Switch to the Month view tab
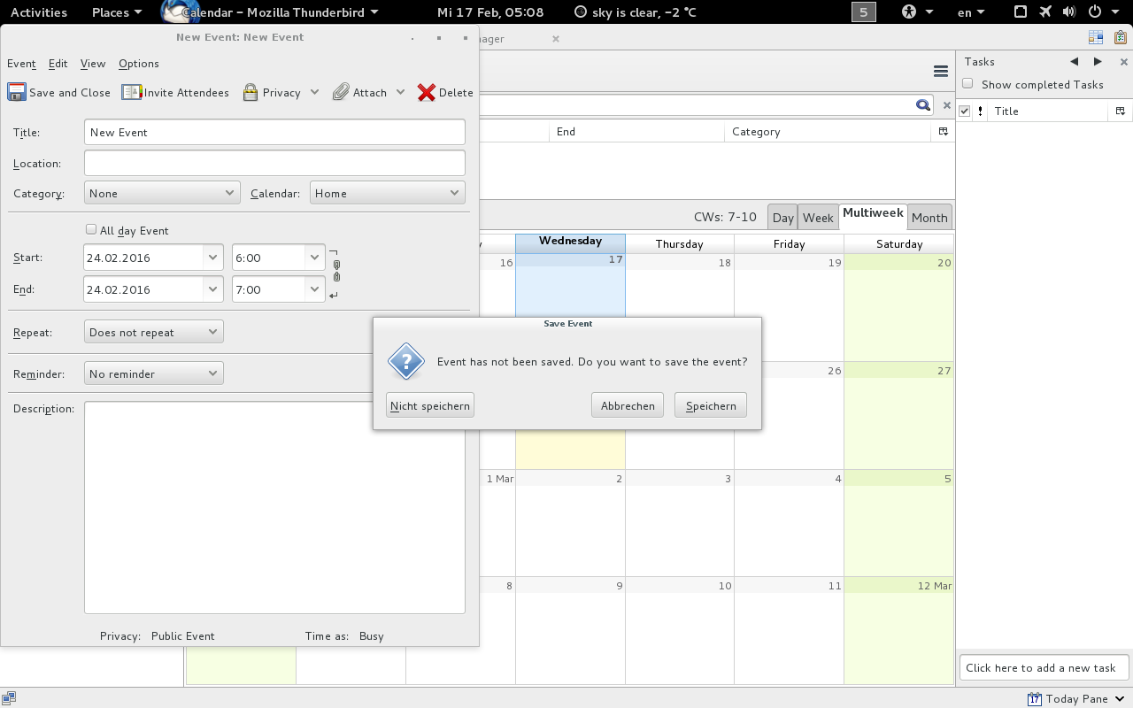 (x=929, y=218)
